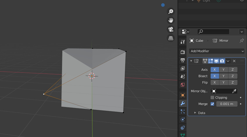Toggle Axis Z mirror
This screenshot has height=137, width=247.
tap(233, 70)
